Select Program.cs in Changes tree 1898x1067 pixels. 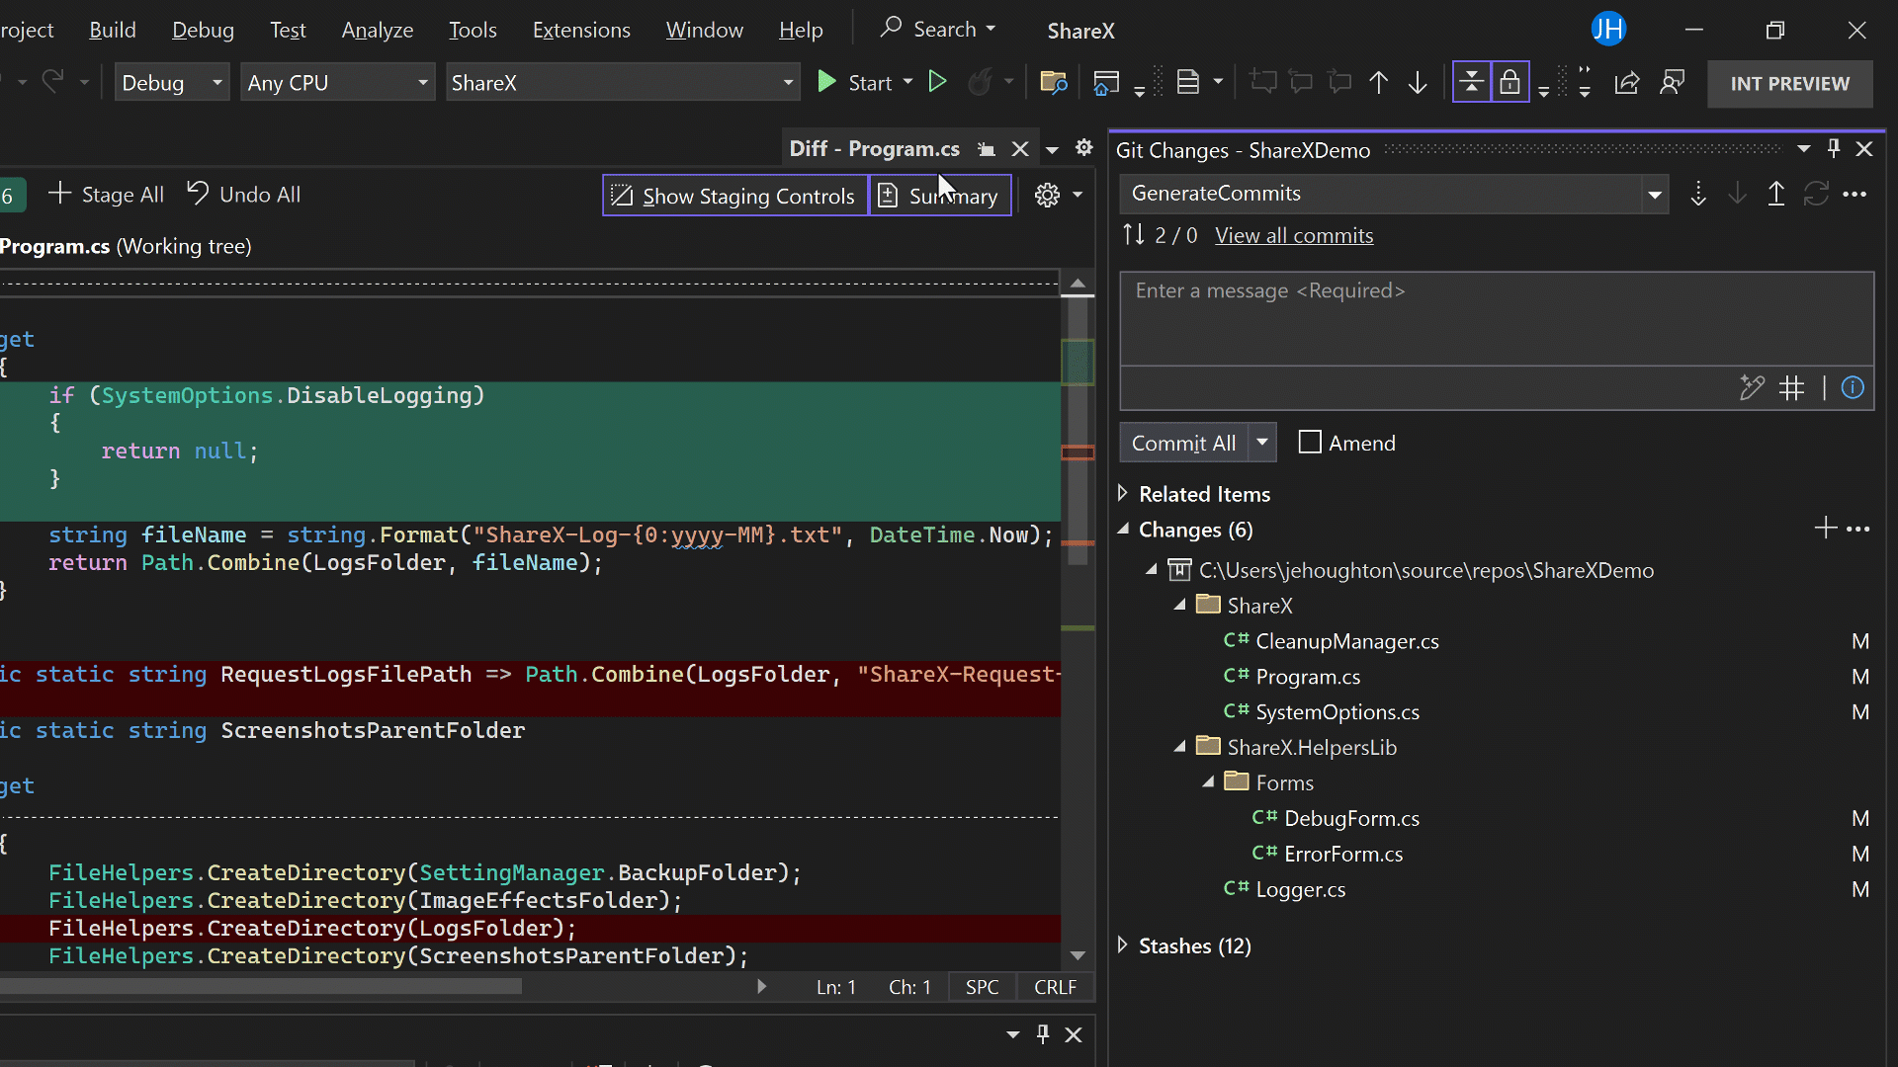tap(1309, 676)
